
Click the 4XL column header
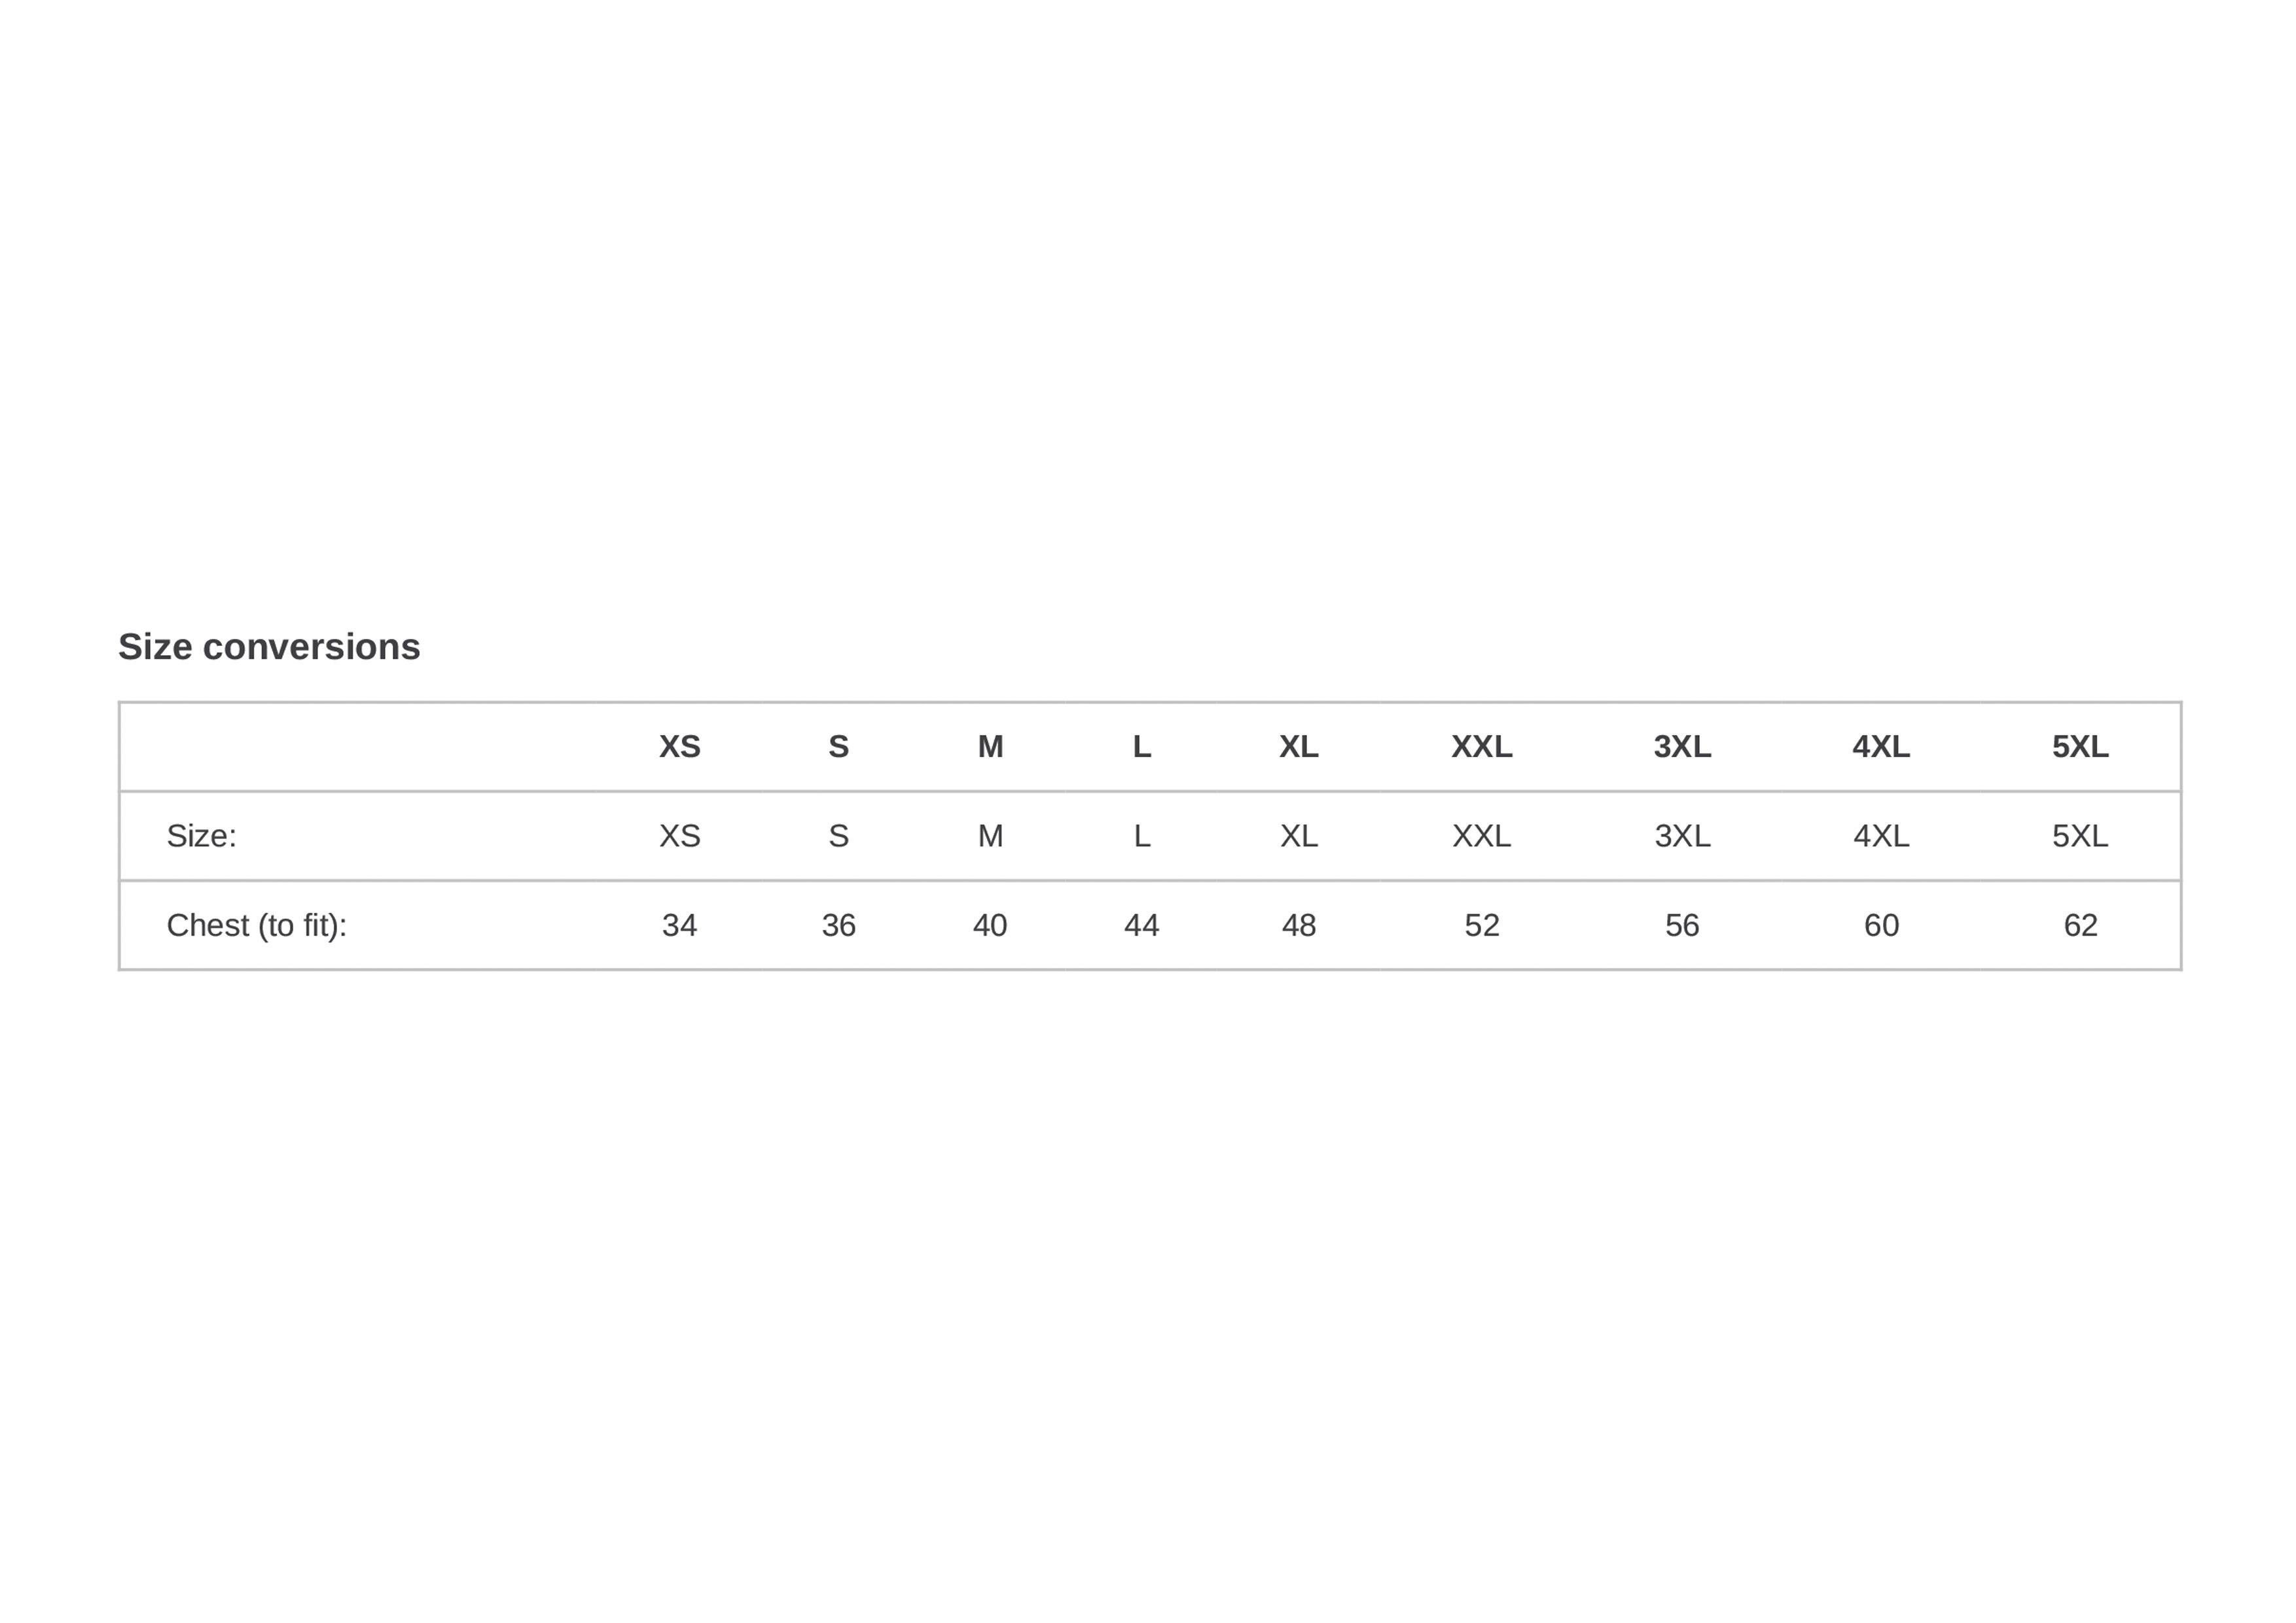coord(1881,746)
